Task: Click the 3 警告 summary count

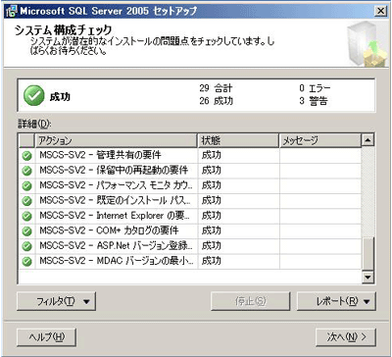Action: coord(313,101)
